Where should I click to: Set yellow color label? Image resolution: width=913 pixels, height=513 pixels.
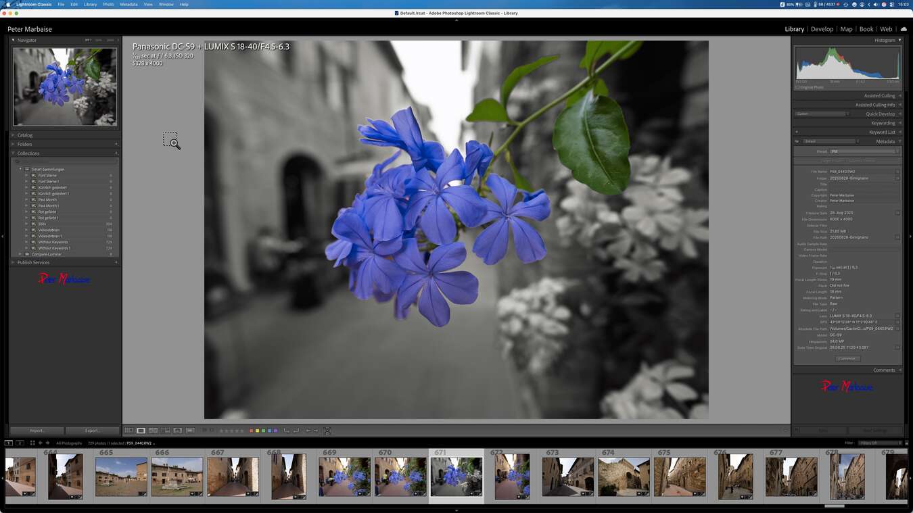(x=257, y=431)
